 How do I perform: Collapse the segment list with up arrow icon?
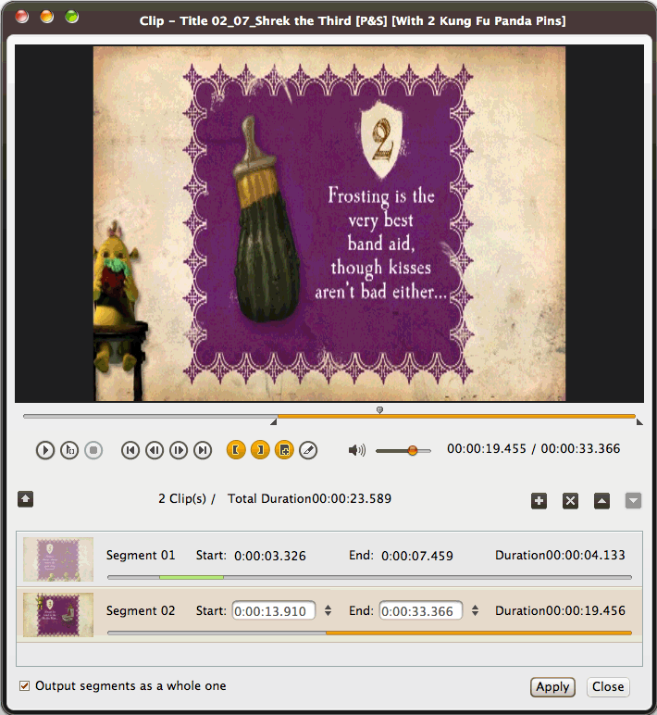[x=26, y=499]
